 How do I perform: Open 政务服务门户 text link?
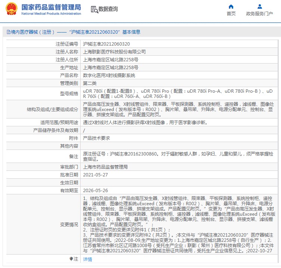(259, 13)
